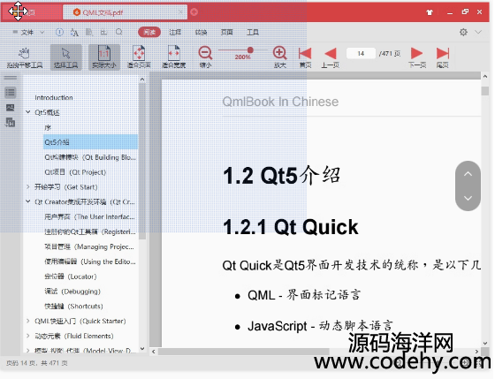Adjust the 200% zoom slider handle
495x379 pixels.
[x=250, y=49]
